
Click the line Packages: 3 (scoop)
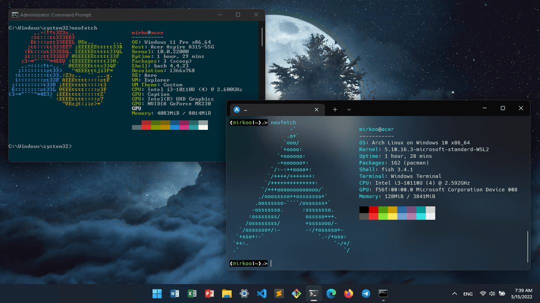[162, 61]
